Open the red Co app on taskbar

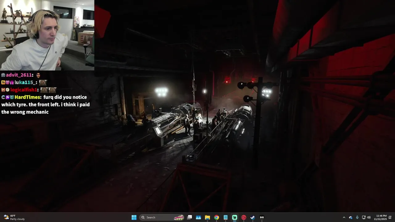[x=243, y=217]
